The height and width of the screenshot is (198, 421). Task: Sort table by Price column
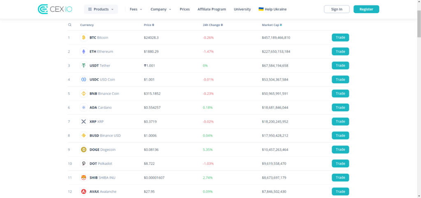click(x=149, y=25)
